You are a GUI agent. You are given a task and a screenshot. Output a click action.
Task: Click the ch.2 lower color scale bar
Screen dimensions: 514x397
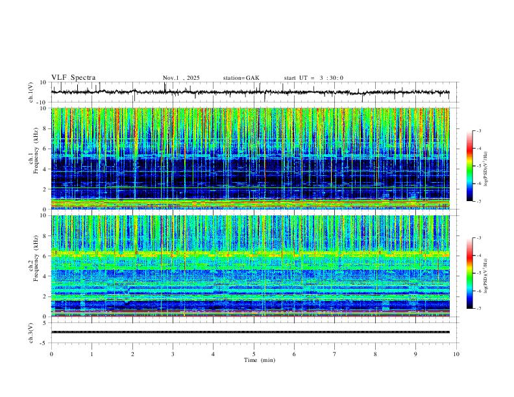point(469,273)
